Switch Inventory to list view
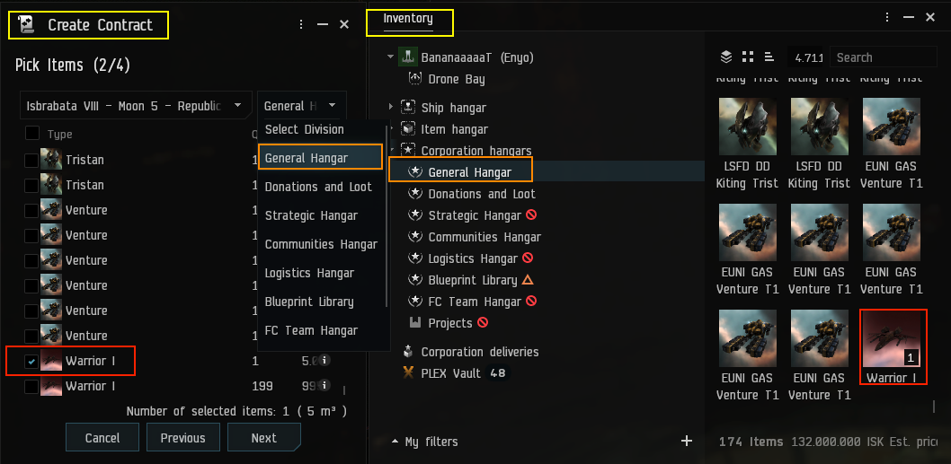The height and width of the screenshot is (464, 951). tap(769, 57)
